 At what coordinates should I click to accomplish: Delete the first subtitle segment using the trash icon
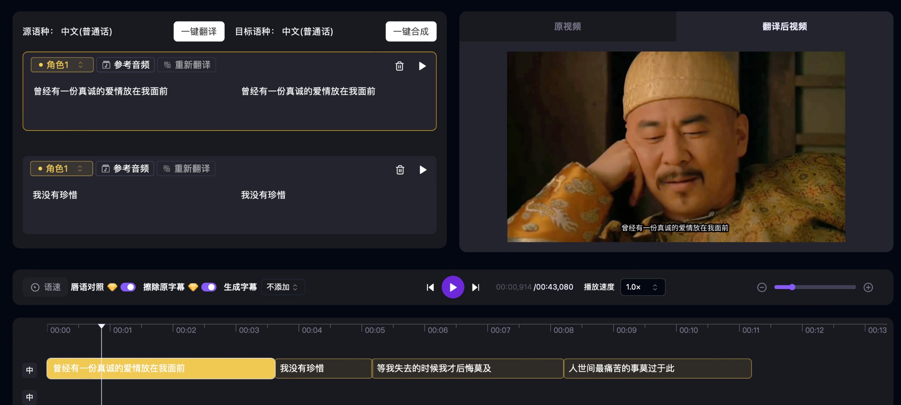tap(400, 66)
